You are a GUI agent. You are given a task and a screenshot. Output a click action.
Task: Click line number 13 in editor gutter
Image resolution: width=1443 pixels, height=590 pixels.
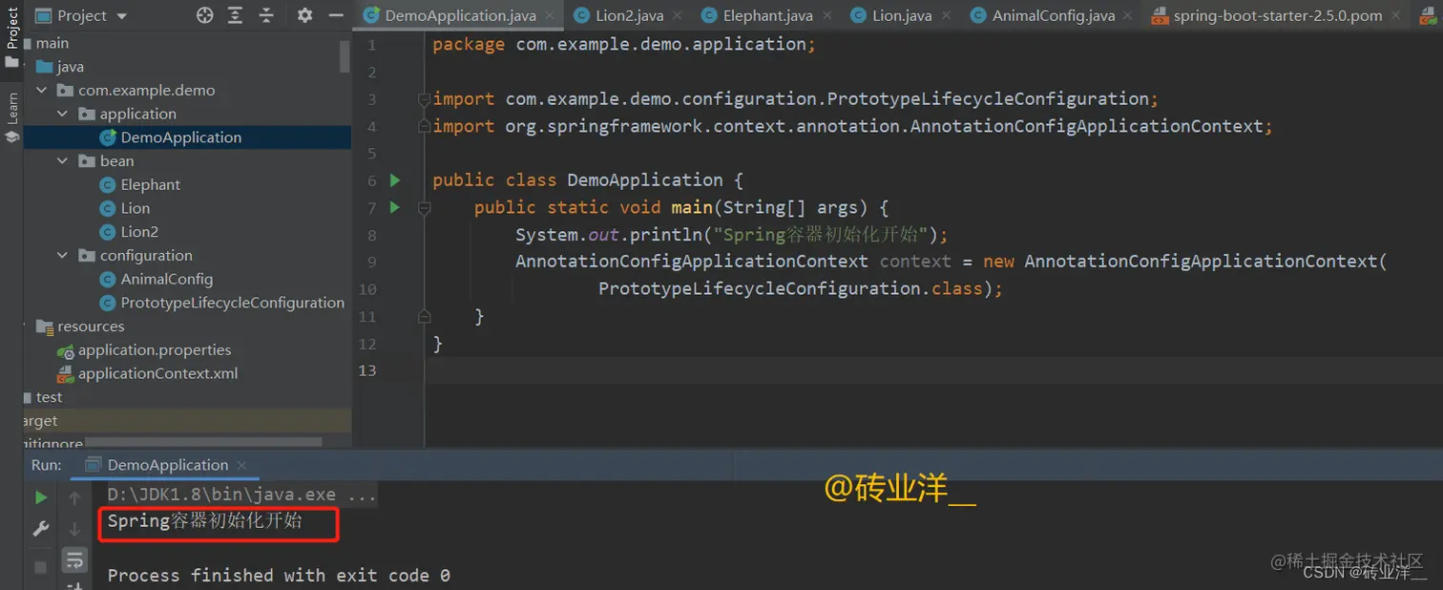pos(367,370)
